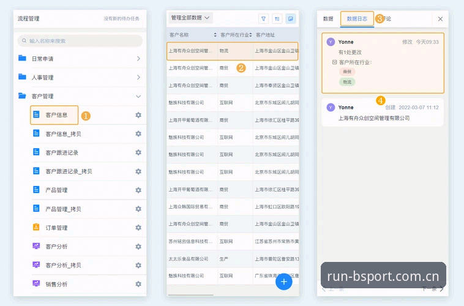Open the filter funnel icon in table toolbar
The width and height of the screenshot is (464, 306).
pos(263,18)
